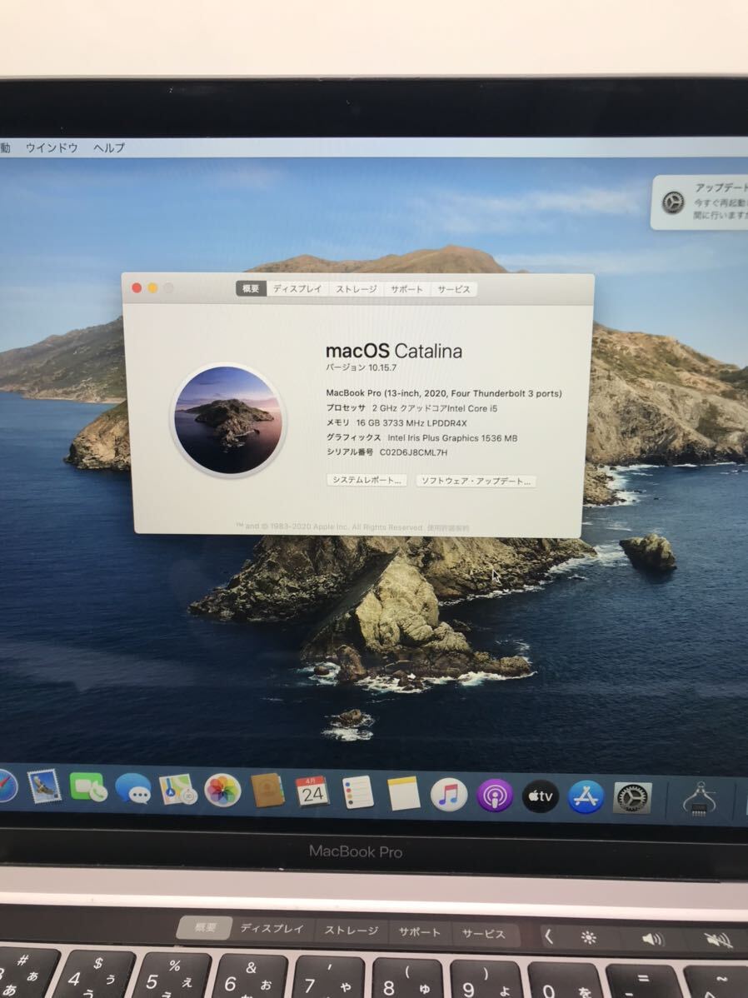This screenshot has height=998, width=748.
Task: Launch Music from the dock
Action: 449,795
